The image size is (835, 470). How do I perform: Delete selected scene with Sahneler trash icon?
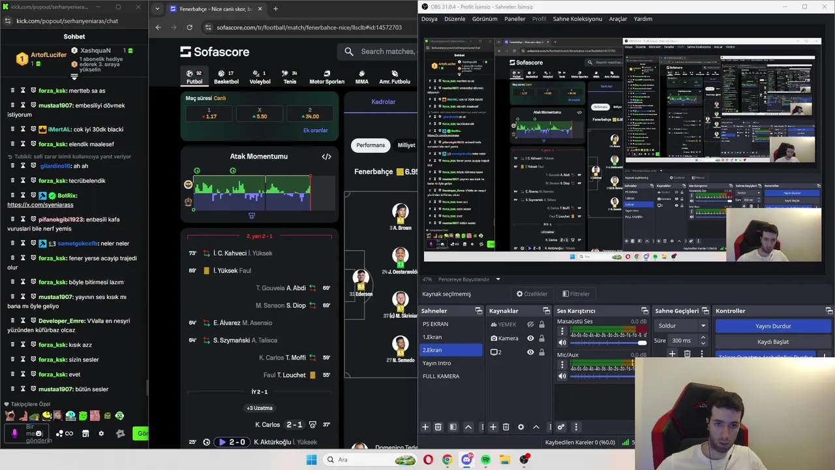(438, 427)
